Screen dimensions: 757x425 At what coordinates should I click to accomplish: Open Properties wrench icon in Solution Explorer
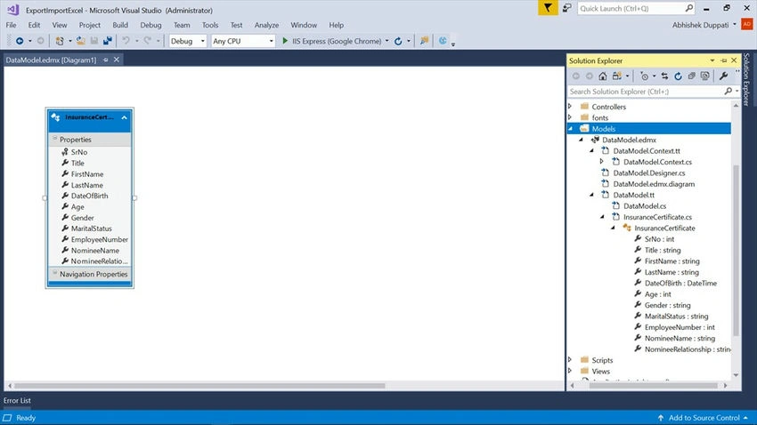pos(723,76)
